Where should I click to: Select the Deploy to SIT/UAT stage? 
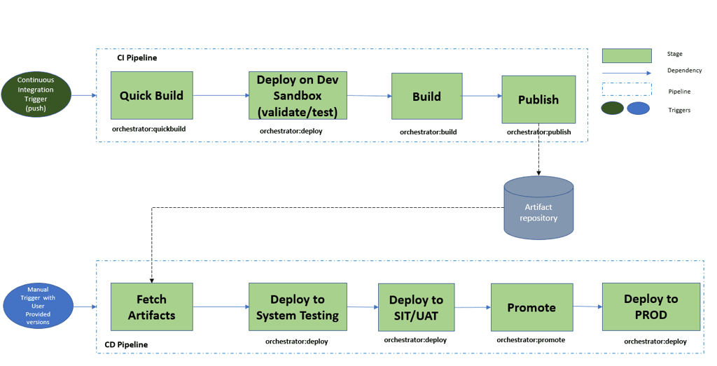416,307
